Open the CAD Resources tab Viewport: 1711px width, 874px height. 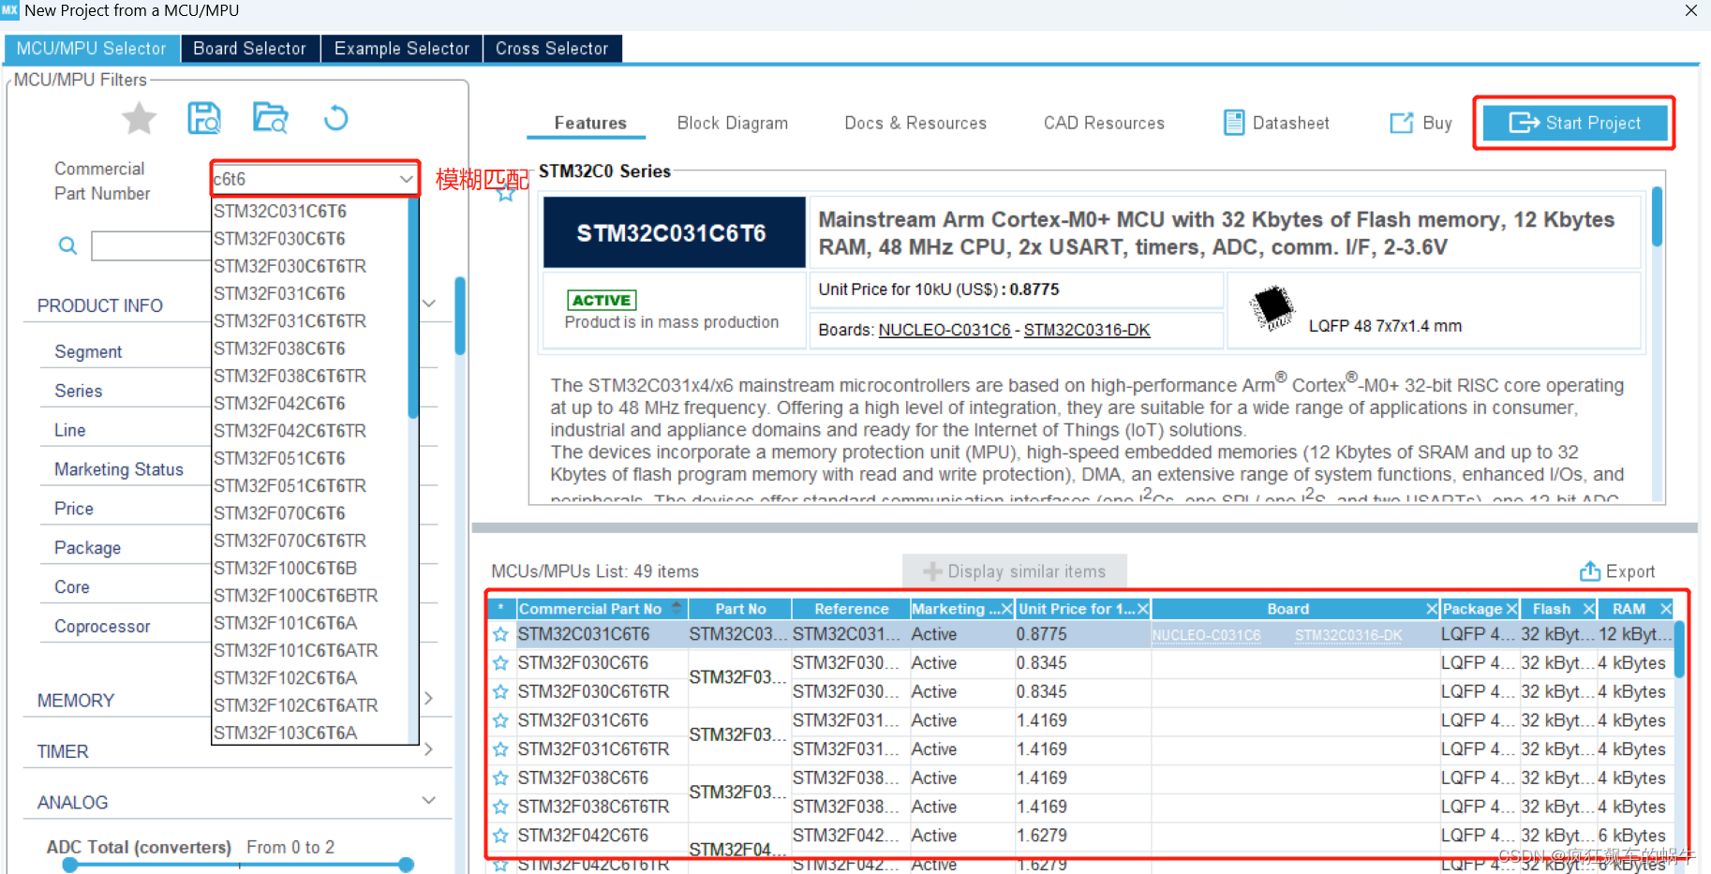(x=1104, y=123)
